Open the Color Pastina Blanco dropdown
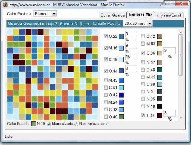The width and height of the screenshot is (191, 145). (54, 14)
